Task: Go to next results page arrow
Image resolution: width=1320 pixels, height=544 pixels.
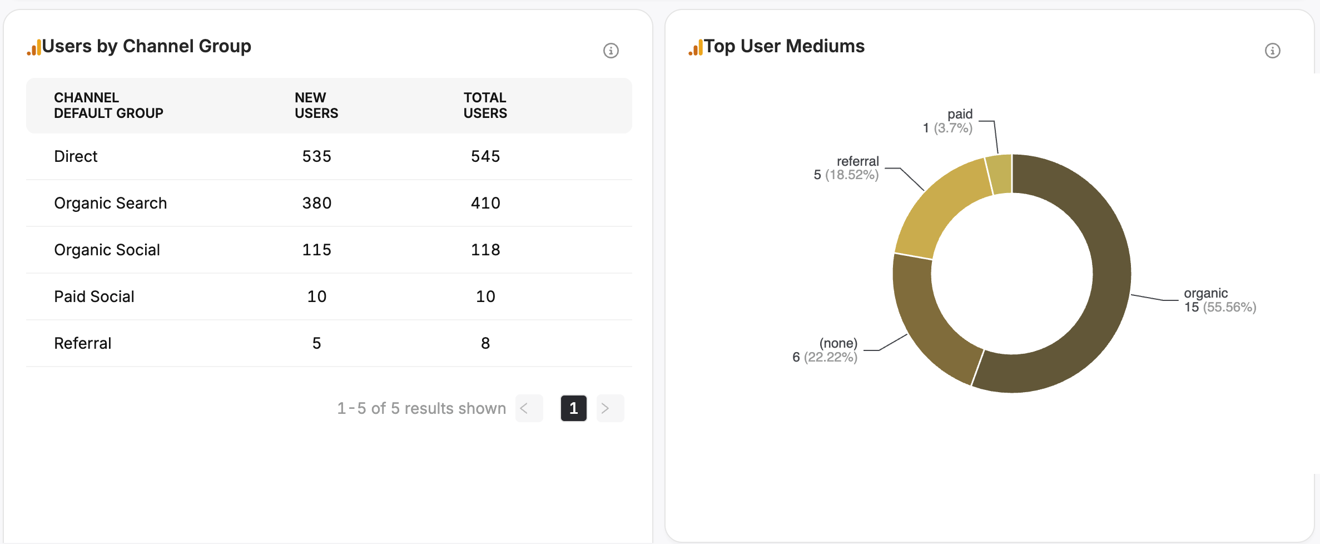Action: click(610, 408)
